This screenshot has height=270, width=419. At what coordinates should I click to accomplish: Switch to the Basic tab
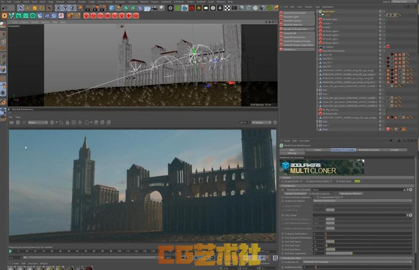tap(292, 150)
